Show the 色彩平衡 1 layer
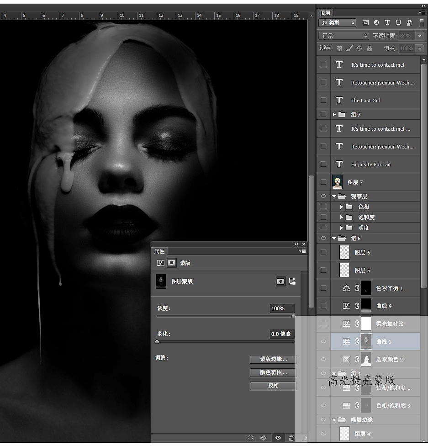 coord(323,288)
